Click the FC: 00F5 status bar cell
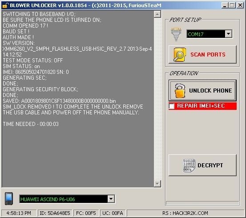The image size is (246, 218). (x=86, y=213)
